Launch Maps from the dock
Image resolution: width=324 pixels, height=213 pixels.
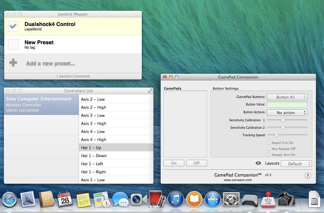click(x=102, y=199)
